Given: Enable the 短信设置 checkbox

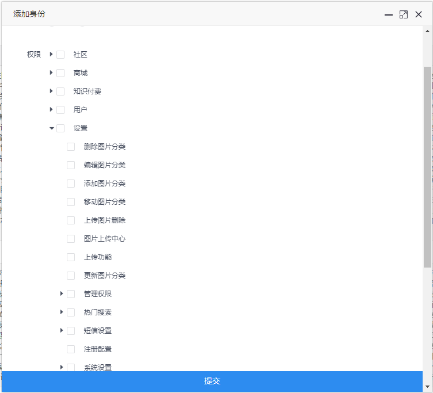Looking at the screenshot, I should tap(71, 331).
